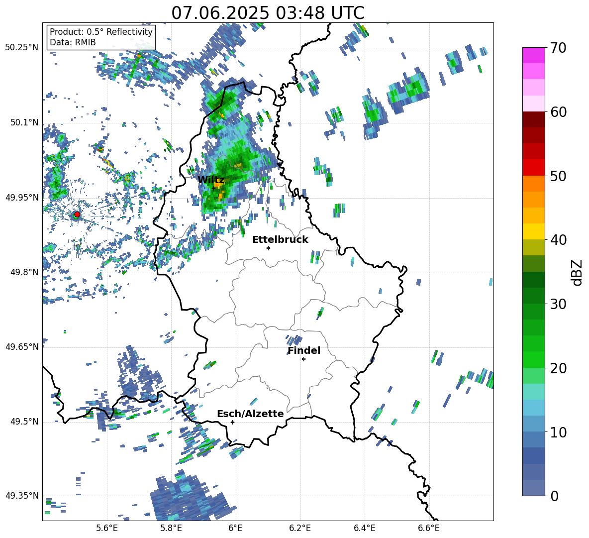Click the 70 tick on the colorbar

click(558, 48)
